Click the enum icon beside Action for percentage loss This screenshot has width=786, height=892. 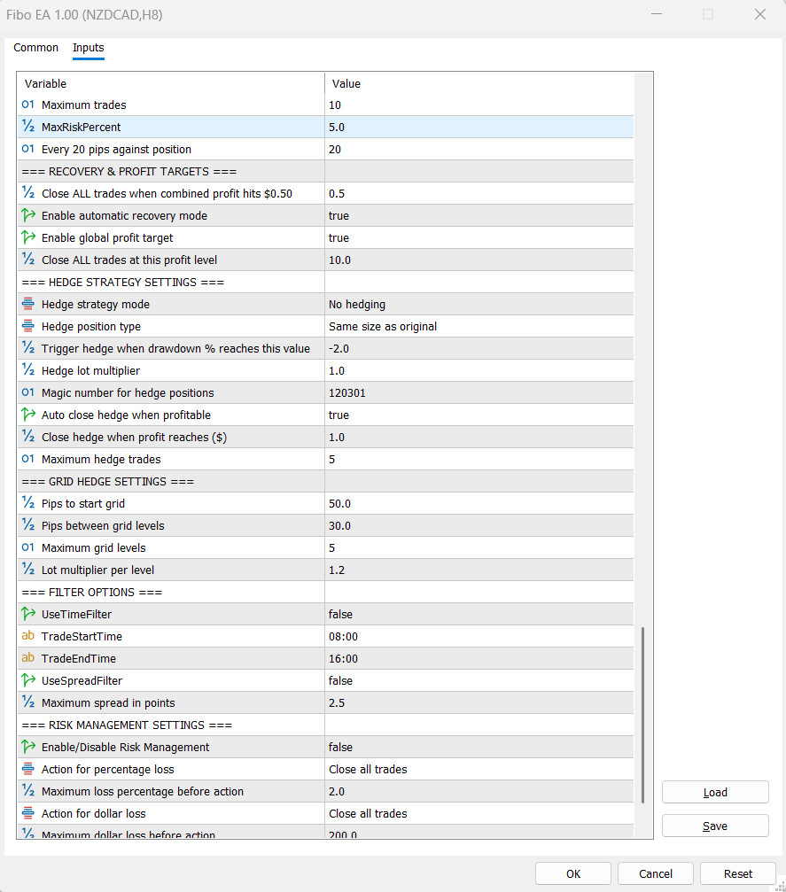(x=27, y=769)
